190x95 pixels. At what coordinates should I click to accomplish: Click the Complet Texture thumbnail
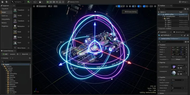coord(174,67)
